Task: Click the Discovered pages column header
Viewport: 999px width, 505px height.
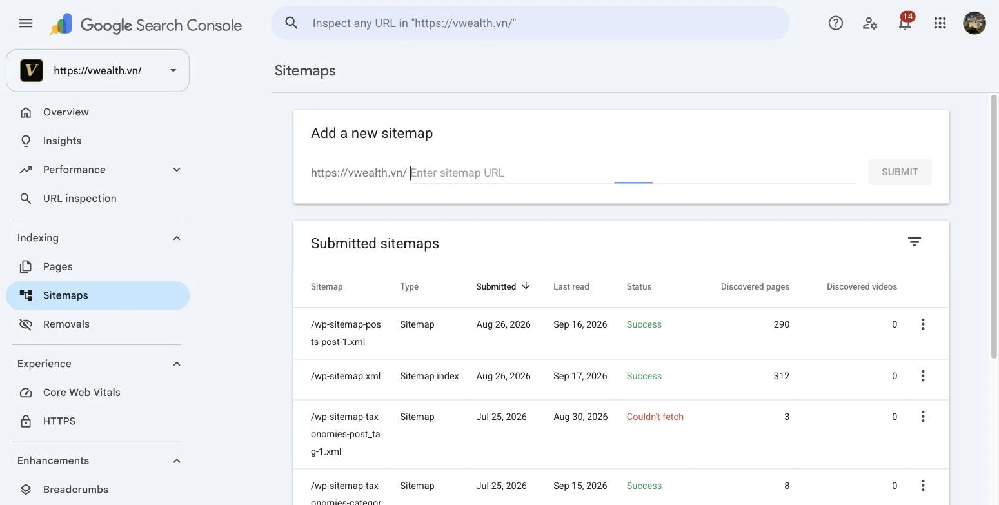Action: click(755, 286)
